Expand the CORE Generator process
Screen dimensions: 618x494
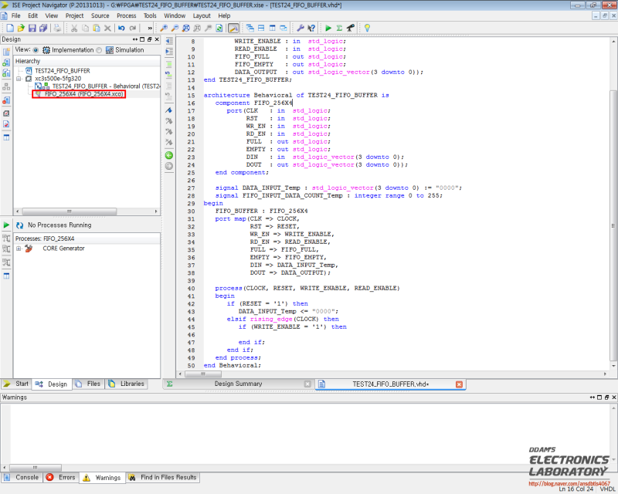19,249
